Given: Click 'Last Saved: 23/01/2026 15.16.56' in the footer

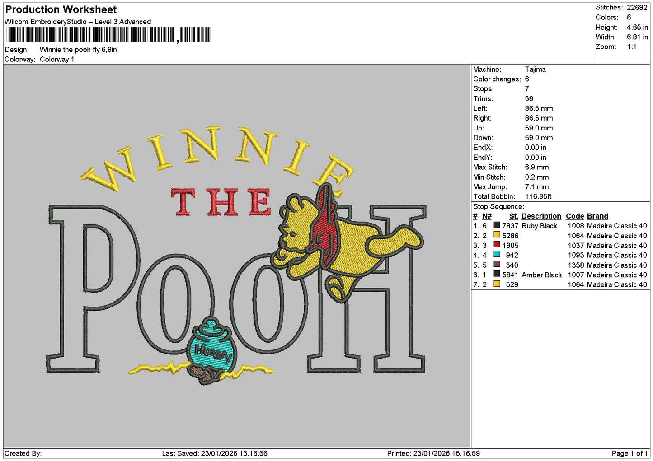Looking at the screenshot, I should 215,453.
